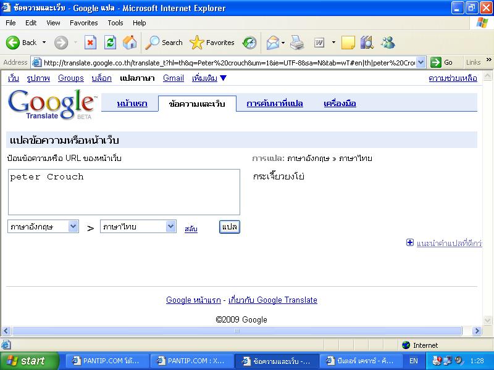Click the แนะนำคำแปลที่ดีกว่า suggestion link
Screen dimensions: 494x370
click(x=450, y=243)
